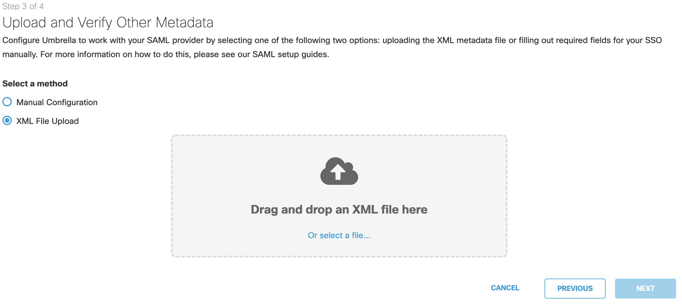Click the word "Umbrella" in the description
Viewport: 682px width, 307px height.
coord(59,40)
